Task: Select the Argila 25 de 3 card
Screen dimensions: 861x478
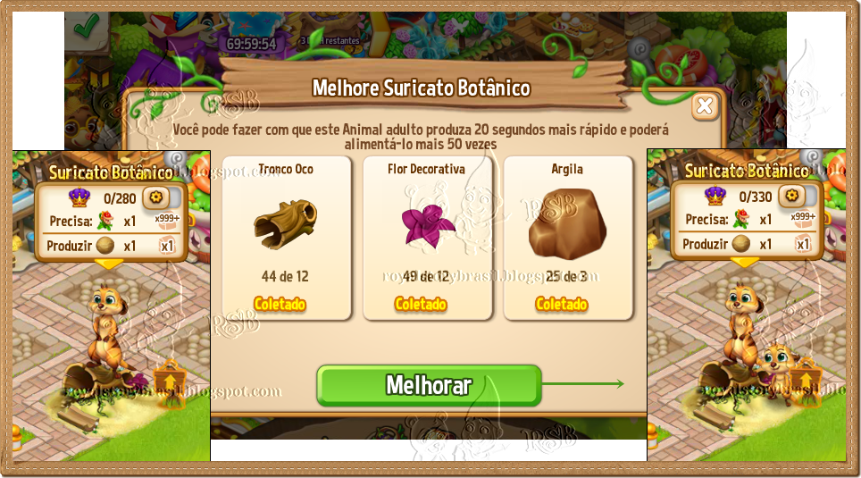Action: click(x=568, y=238)
